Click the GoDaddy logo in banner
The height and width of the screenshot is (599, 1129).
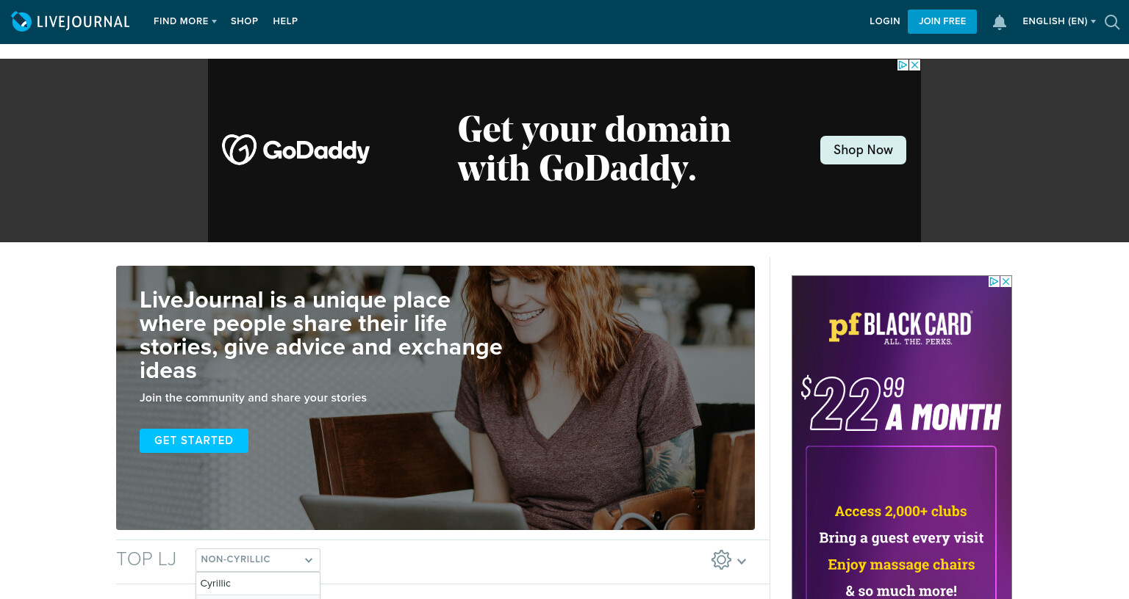[295, 150]
